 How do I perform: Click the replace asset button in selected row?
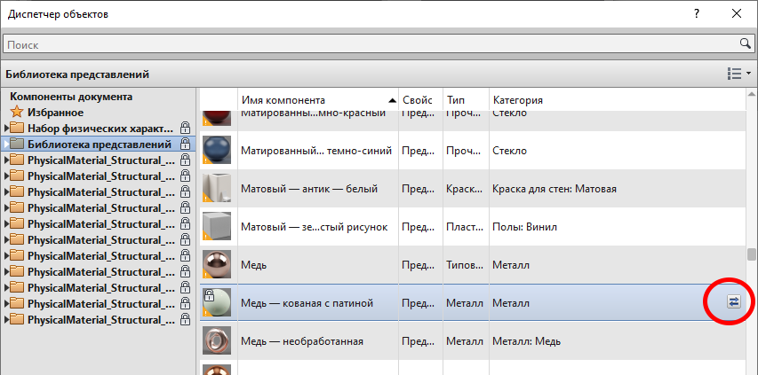(733, 302)
